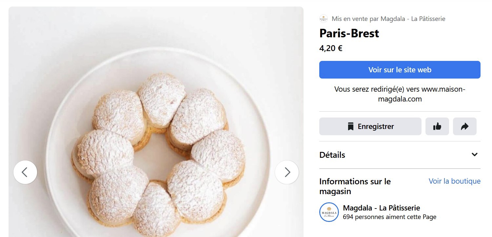492x237 pixels.
Task: Click the Mis en vente par Magdala text
Action: coord(388,19)
